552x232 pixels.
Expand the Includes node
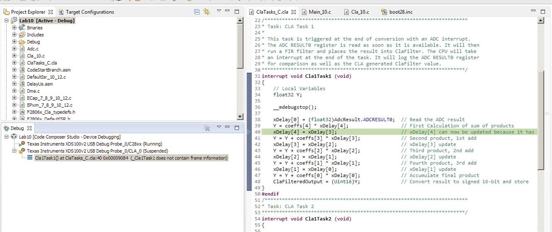point(14,34)
